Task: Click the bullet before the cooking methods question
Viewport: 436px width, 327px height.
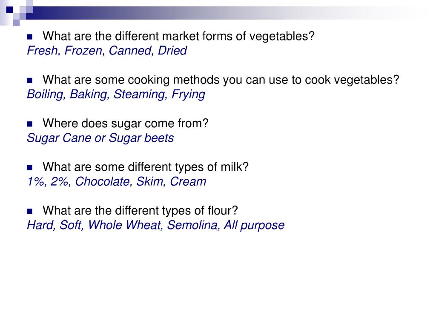Action: 29,80
